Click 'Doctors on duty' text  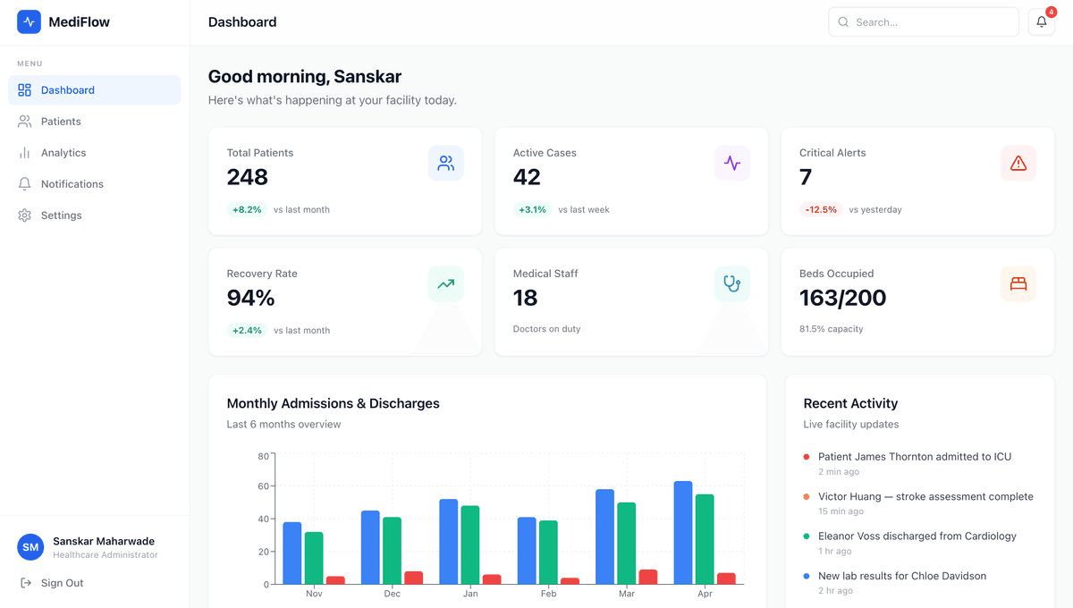click(546, 329)
